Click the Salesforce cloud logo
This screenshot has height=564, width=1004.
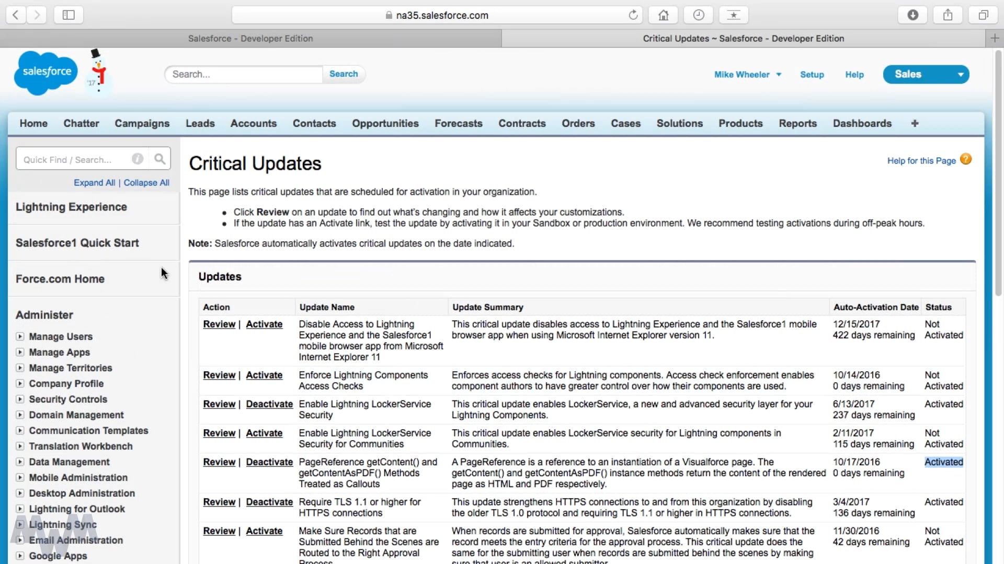(x=45, y=73)
